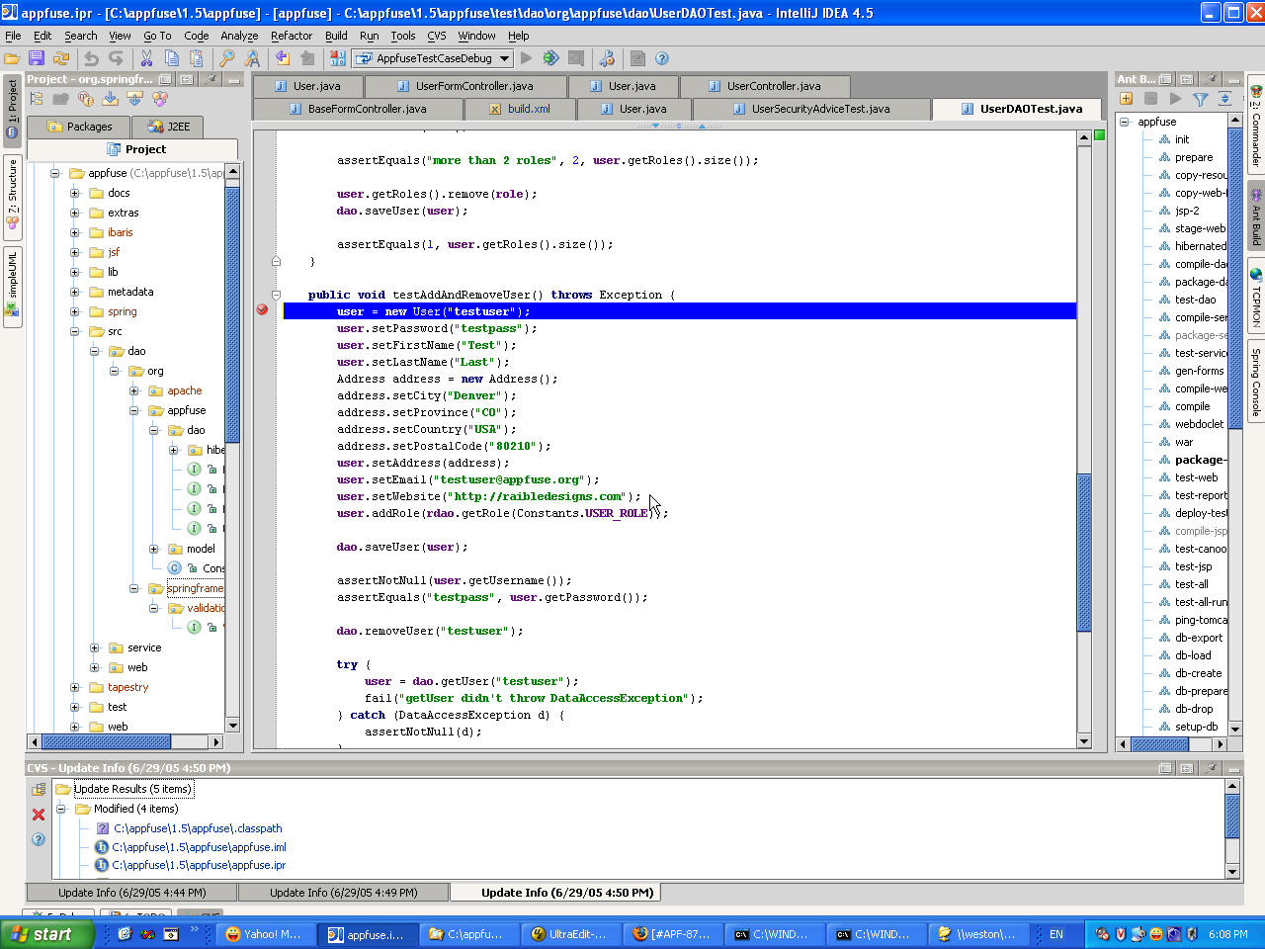Click the Ant Build run target arrow
The height and width of the screenshot is (949, 1265).
pyautogui.click(x=1175, y=99)
